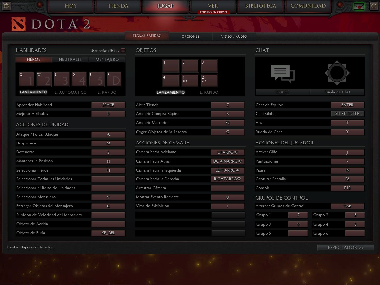
Task: Rebind Voz key T
Action: point(347,123)
